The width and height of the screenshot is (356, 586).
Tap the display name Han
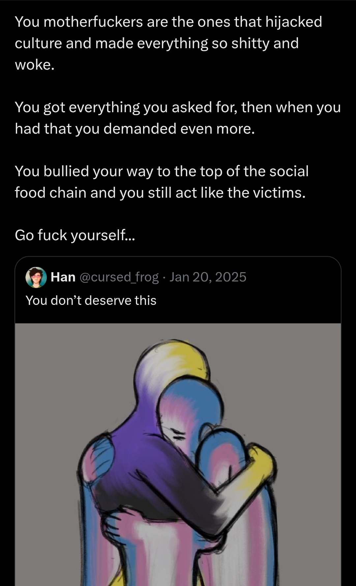63,277
